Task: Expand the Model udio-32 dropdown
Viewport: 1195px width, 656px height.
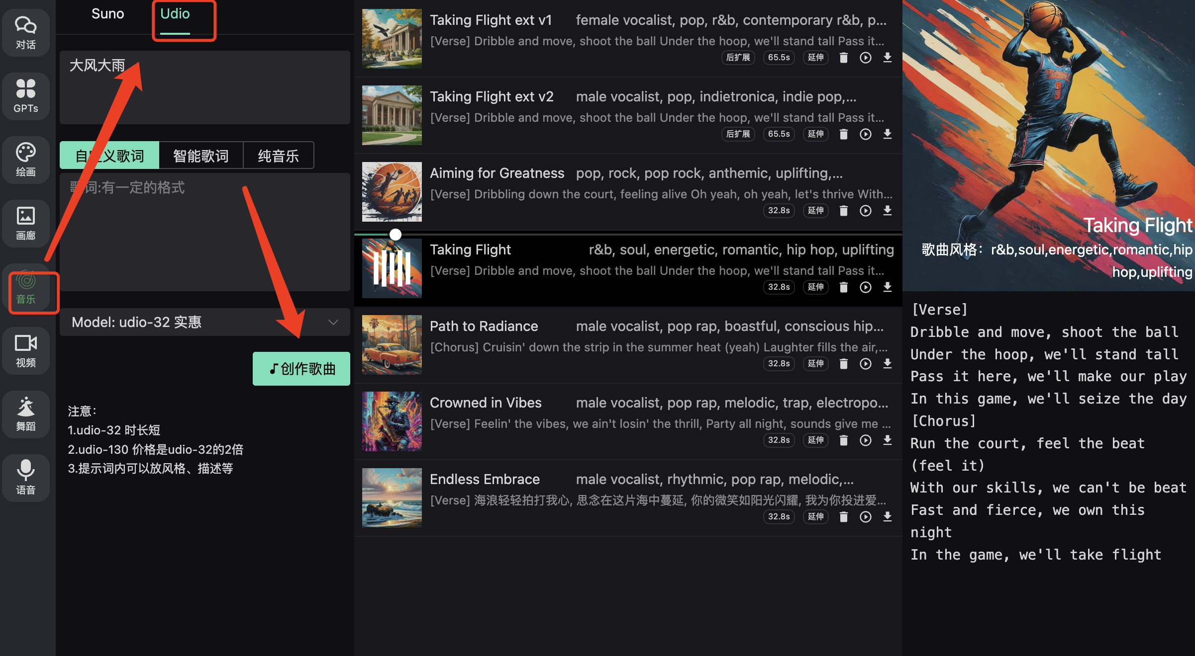Action: (x=204, y=322)
